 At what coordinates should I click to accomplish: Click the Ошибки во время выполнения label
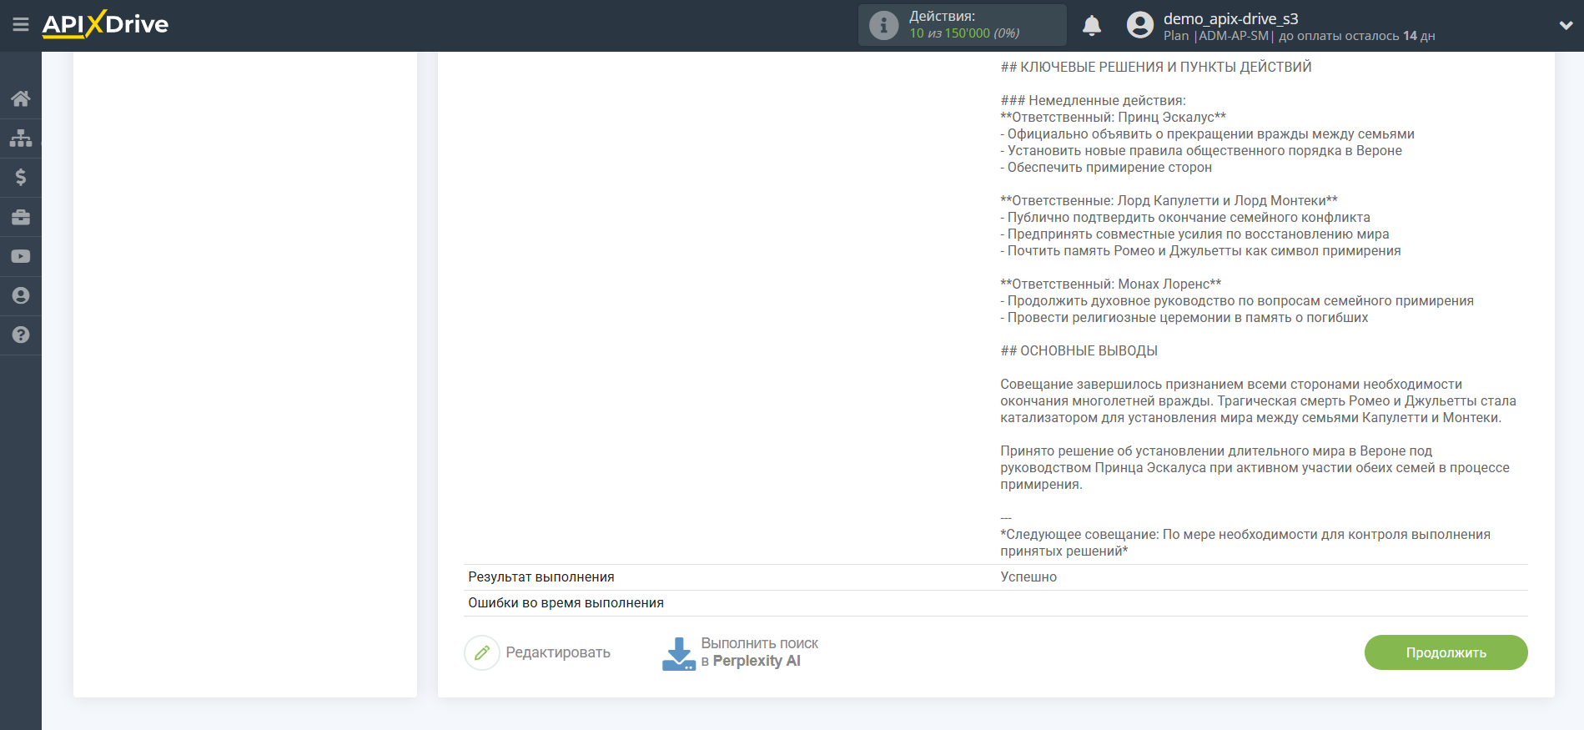[x=566, y=603]
